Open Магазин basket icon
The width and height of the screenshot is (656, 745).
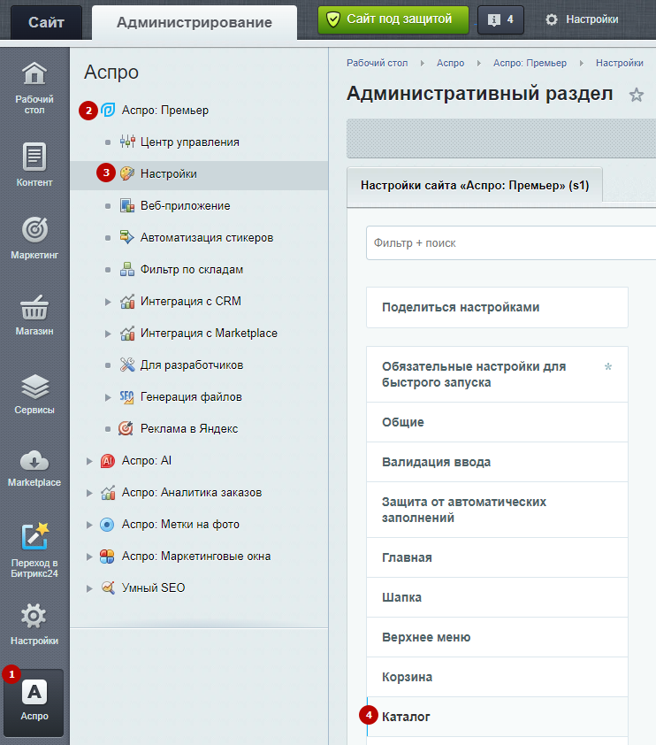coord(34,307)
